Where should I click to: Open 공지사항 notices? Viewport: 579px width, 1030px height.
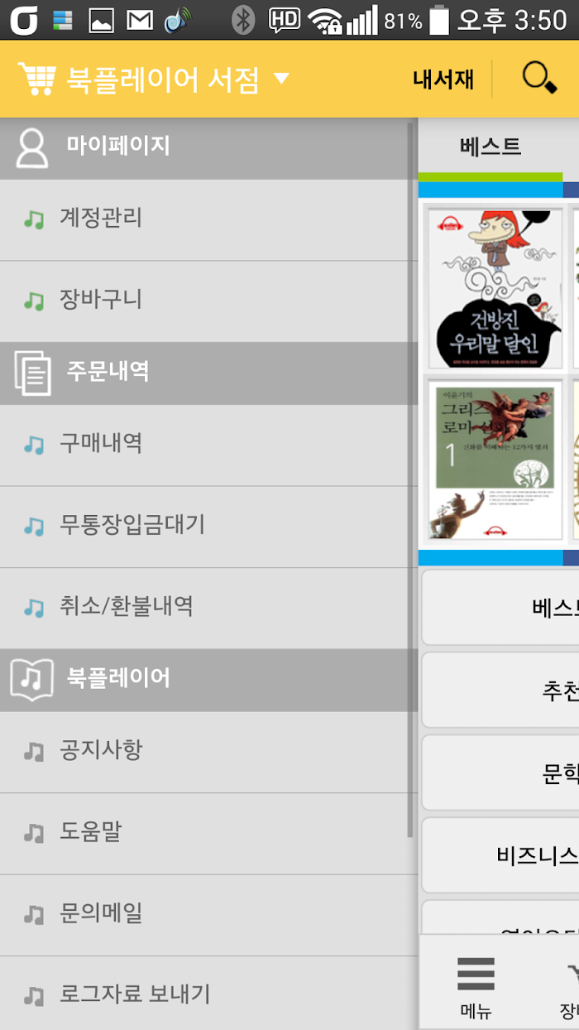click(x=205, y=752)
